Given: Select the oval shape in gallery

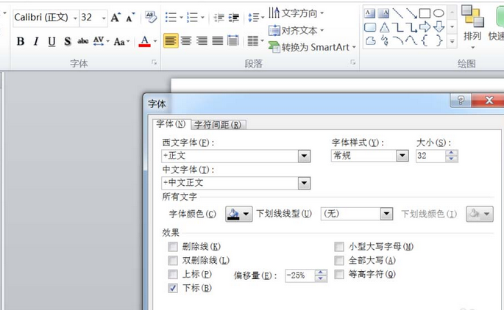Looking at the screenshot, I should tap(439, 13).
